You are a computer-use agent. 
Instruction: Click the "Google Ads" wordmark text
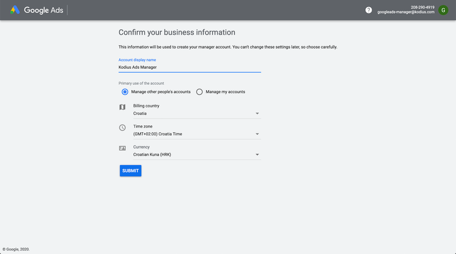(x=43, y=10)
